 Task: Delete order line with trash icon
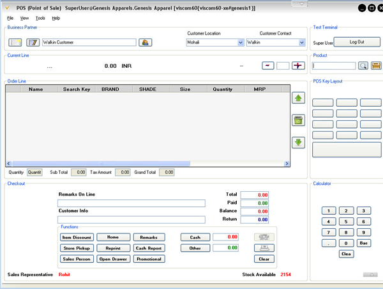[298, 120]
